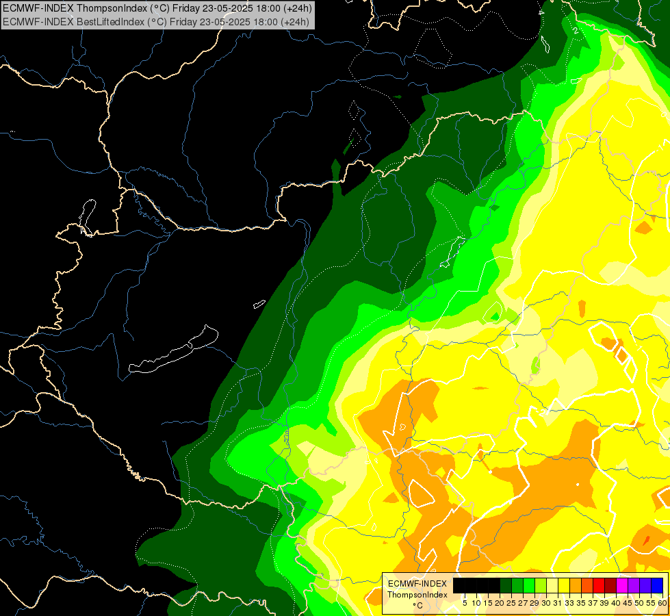Click the legend tick value 15
Image resolution: width=670 pixels, height=616 pixels.
[x=488, y=603]
